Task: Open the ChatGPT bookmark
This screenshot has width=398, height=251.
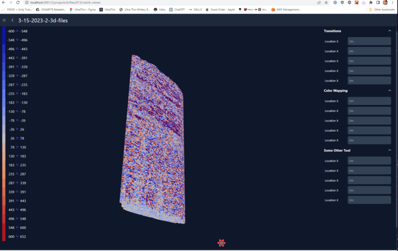Action: (177, 9)
